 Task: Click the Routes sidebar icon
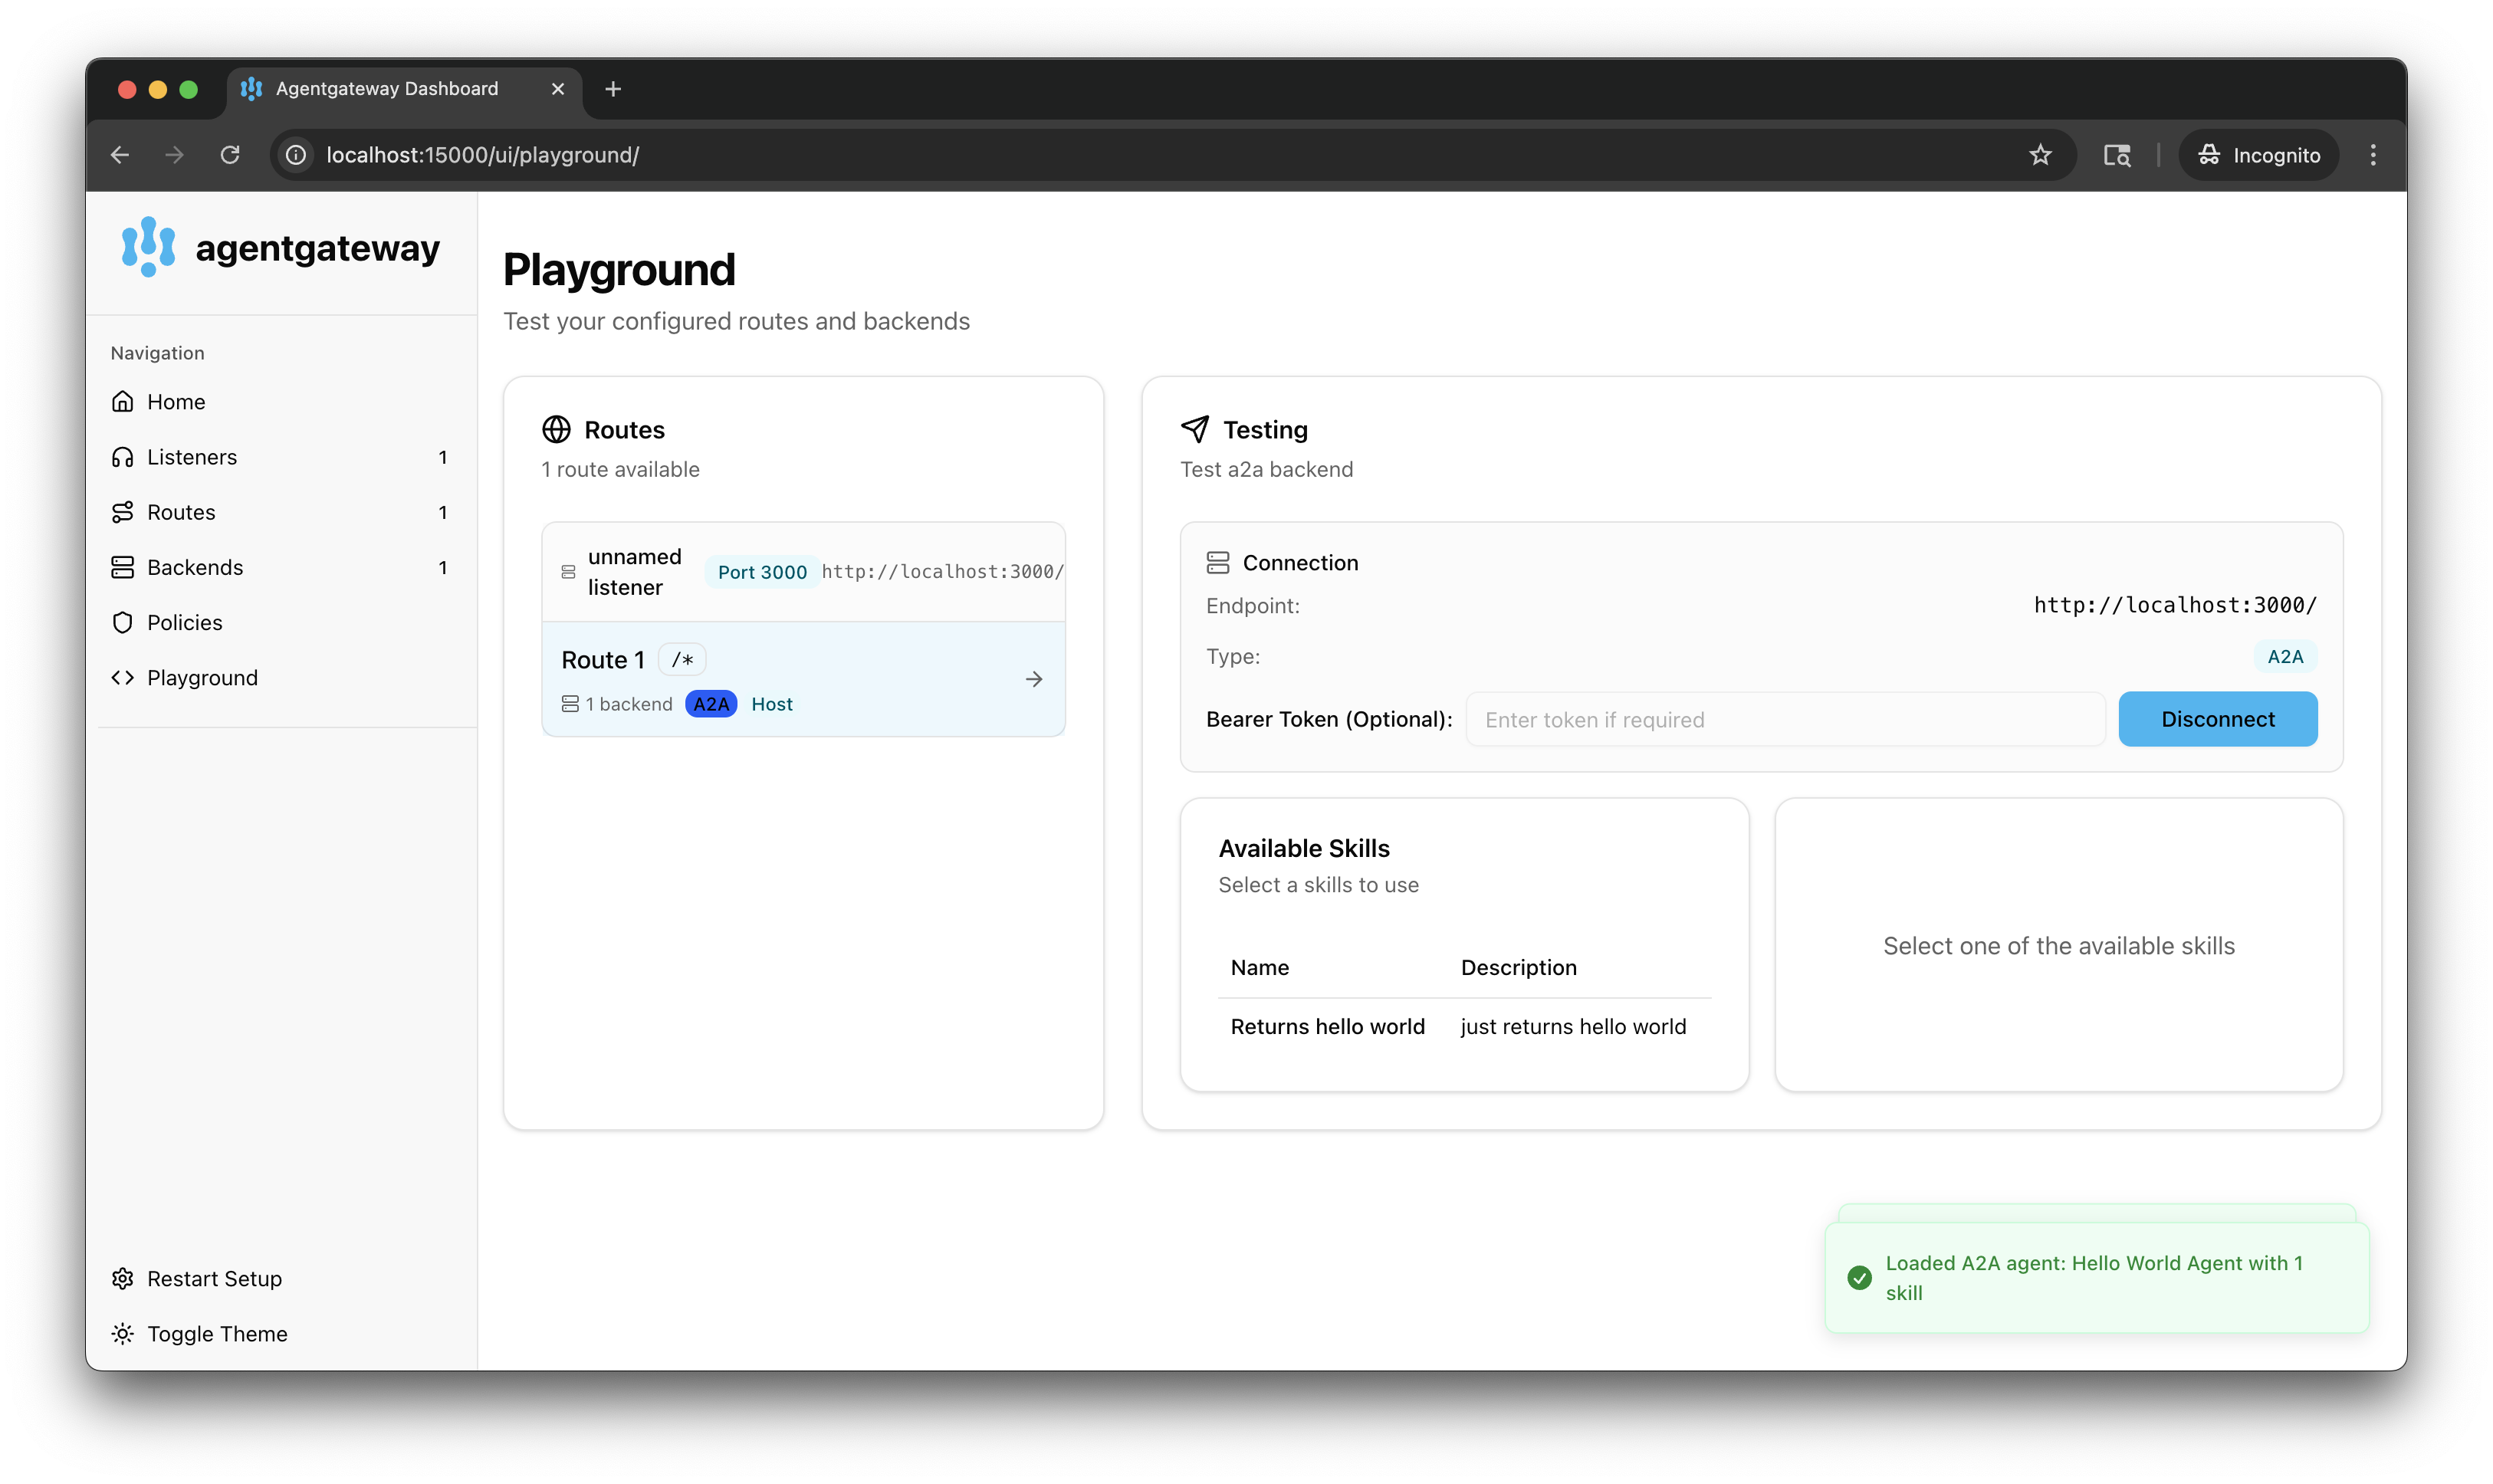(123, 512)
